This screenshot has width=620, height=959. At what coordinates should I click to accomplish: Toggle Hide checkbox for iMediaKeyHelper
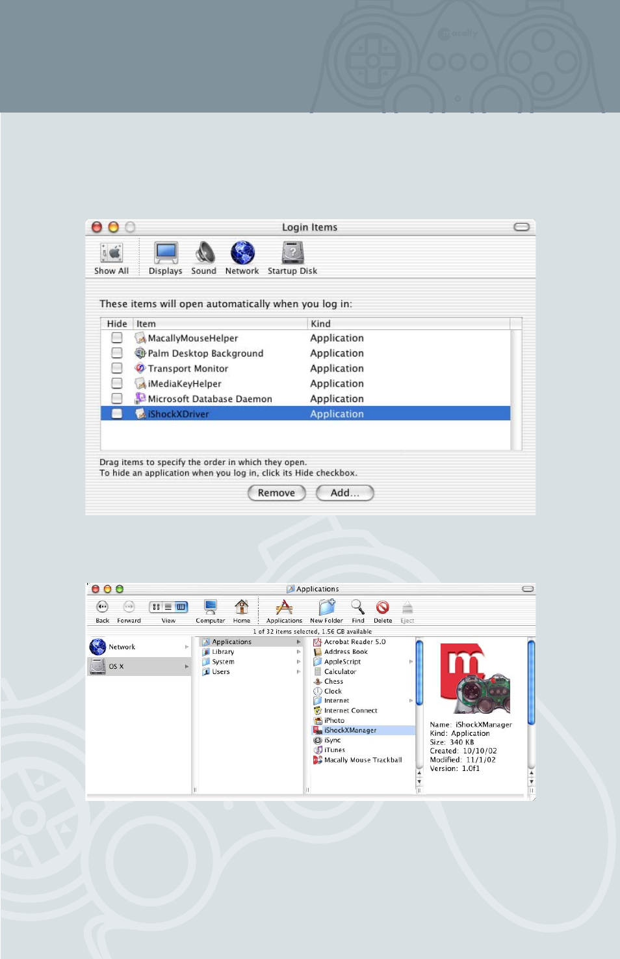point(117,383)
